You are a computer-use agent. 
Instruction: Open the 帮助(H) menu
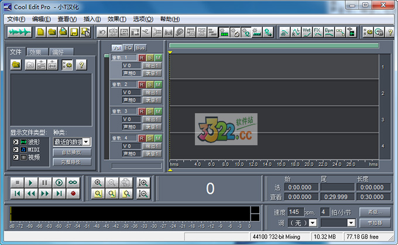tap(170, 19)
